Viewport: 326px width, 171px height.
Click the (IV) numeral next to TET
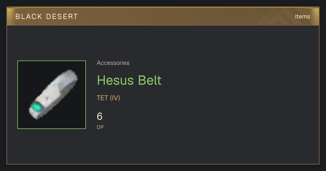pyautogui.click(x=115, y=98)
